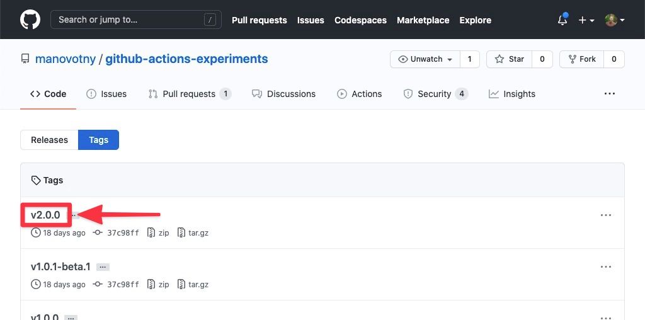Go to the Security tab

point(435,94)
